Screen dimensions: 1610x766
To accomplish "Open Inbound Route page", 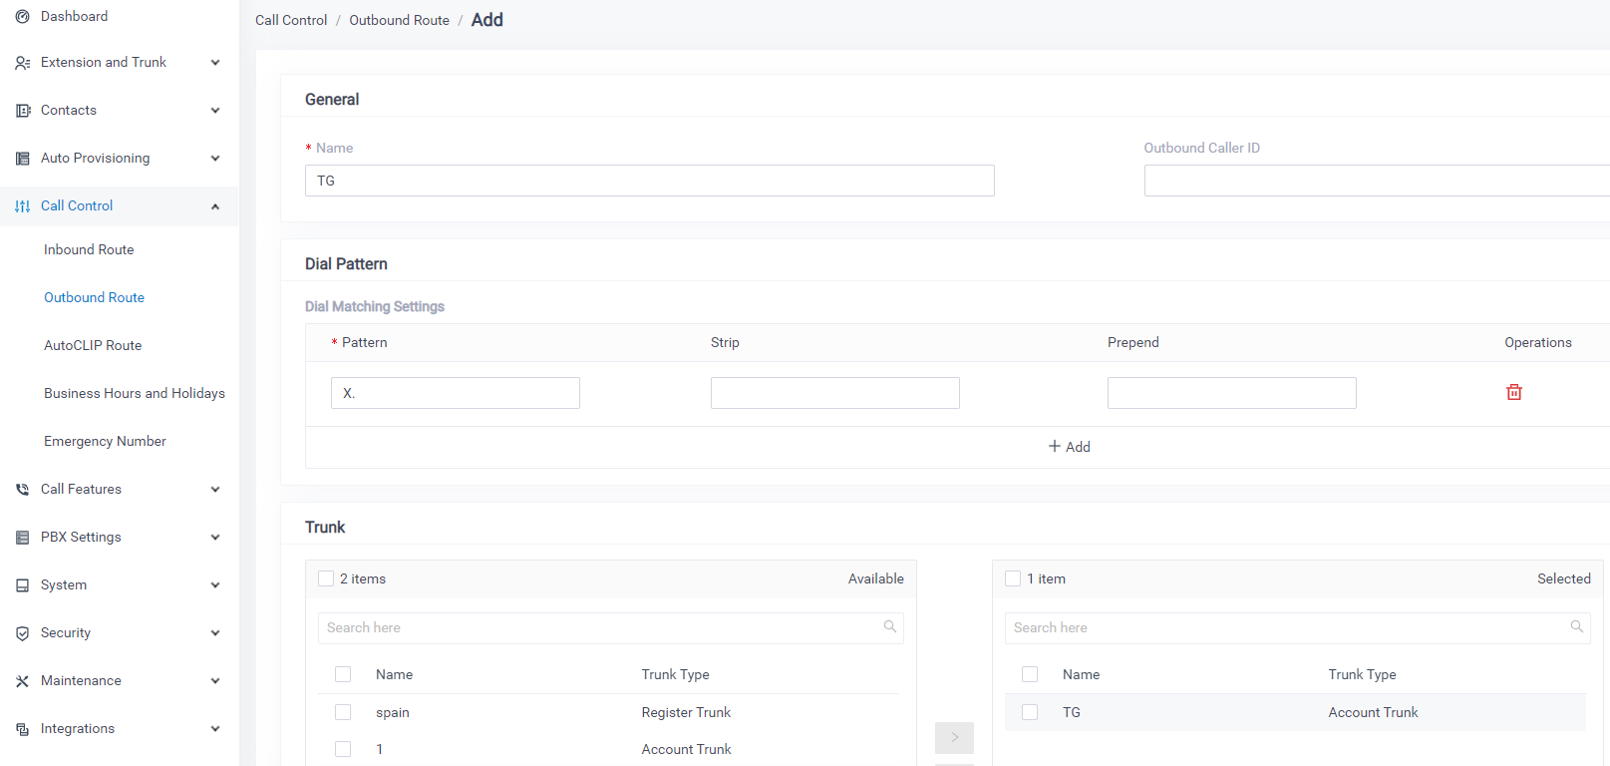I will 89,249.
